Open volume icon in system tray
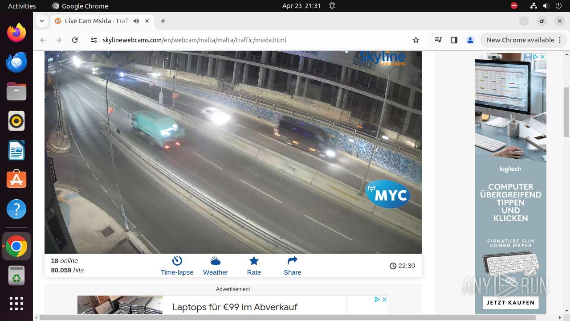This screenshot has height=321, width=570. point(546,6)
